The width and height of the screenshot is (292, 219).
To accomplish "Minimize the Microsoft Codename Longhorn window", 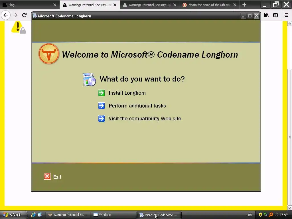I will [x=243, y=16].
